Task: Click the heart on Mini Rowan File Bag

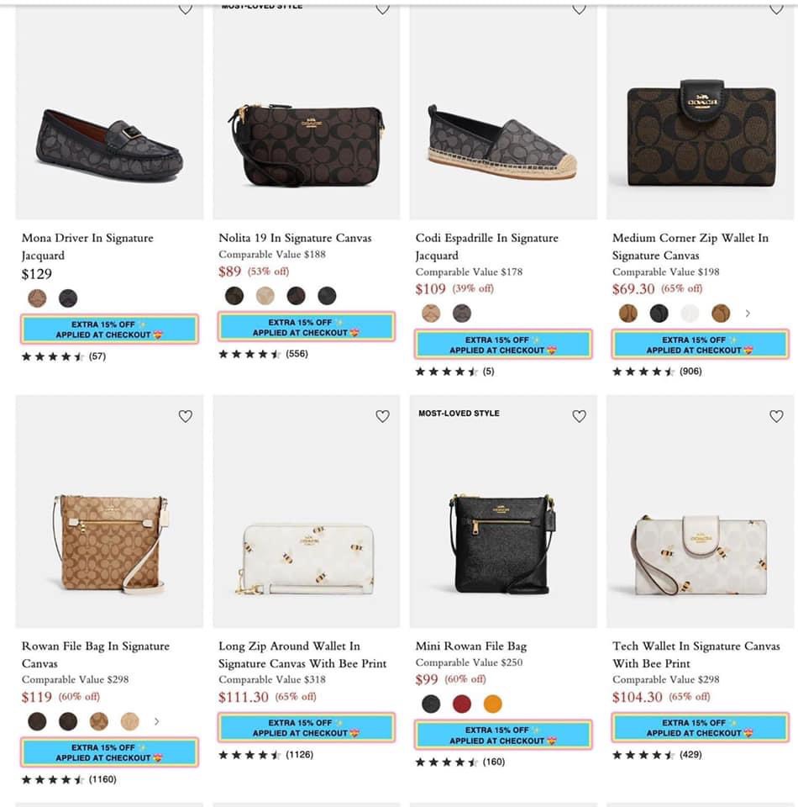Action: click(x=579, y=416)
